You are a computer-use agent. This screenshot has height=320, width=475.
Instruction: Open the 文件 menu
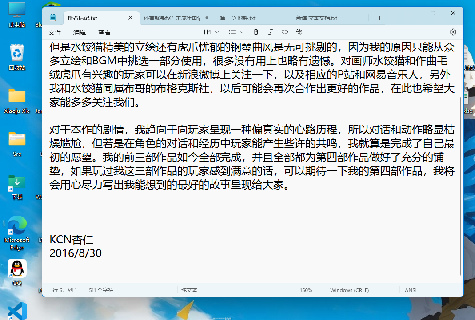point(55,32)
